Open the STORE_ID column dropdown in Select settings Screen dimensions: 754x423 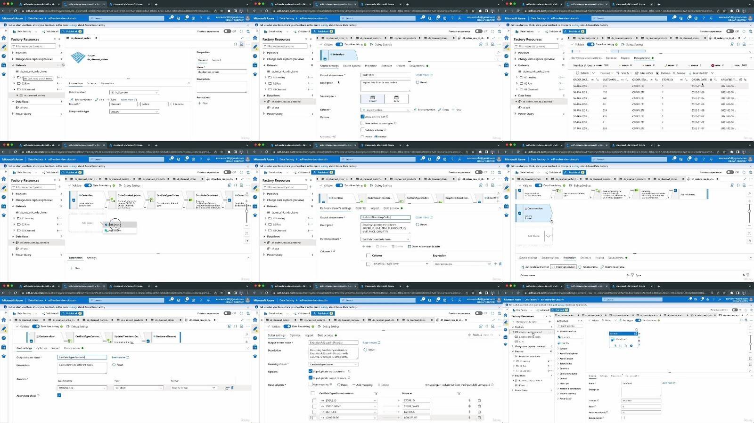click(x=348, y=400)
